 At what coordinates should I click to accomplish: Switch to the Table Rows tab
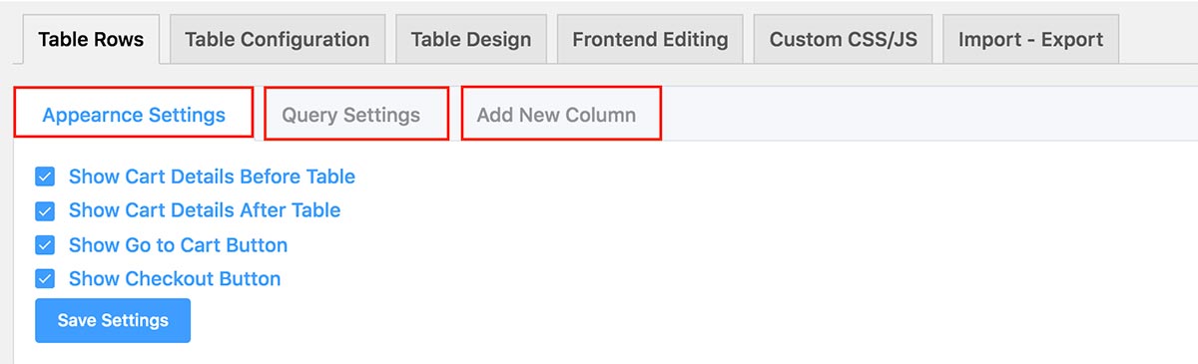pos(91,40)
